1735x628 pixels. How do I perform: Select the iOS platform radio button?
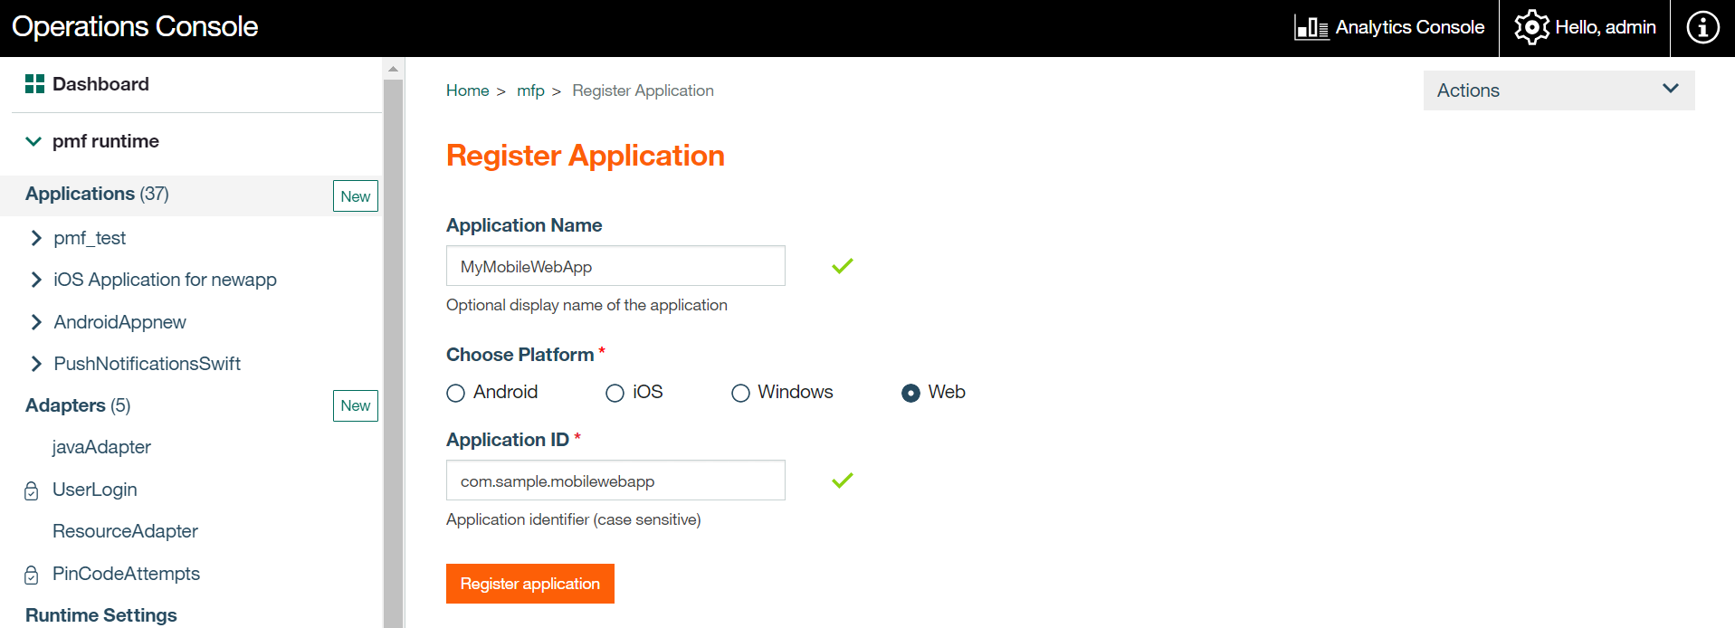click(615, 393)
